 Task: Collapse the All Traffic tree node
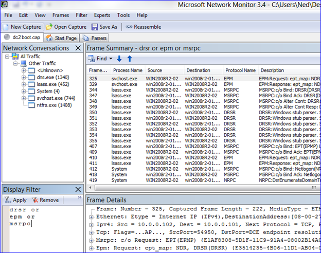pyautogui.click(x=7, y=57)
